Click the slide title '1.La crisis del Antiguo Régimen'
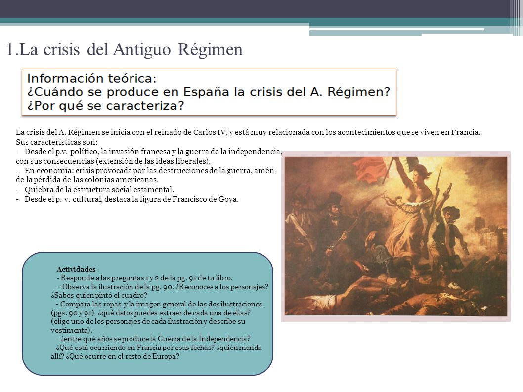Screen dimensions: 523x392 tap(125, 49)
